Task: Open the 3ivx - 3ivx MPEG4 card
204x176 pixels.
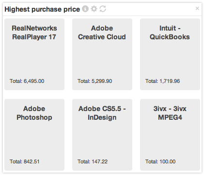Action: tap(170, 135)
